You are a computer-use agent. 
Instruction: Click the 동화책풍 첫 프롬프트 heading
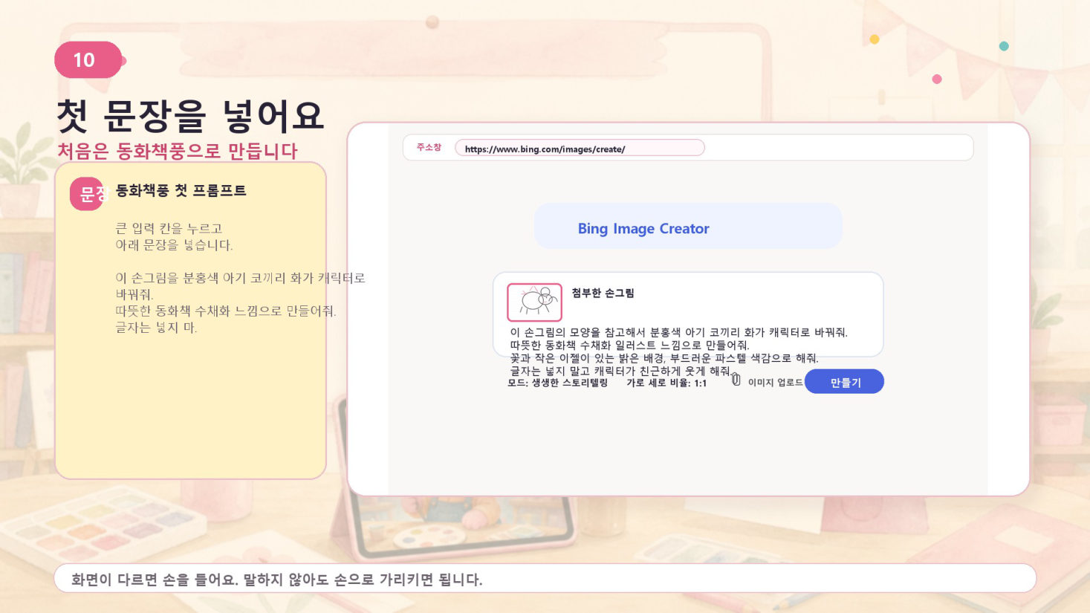pyautogui.click(x=181, y=190)
